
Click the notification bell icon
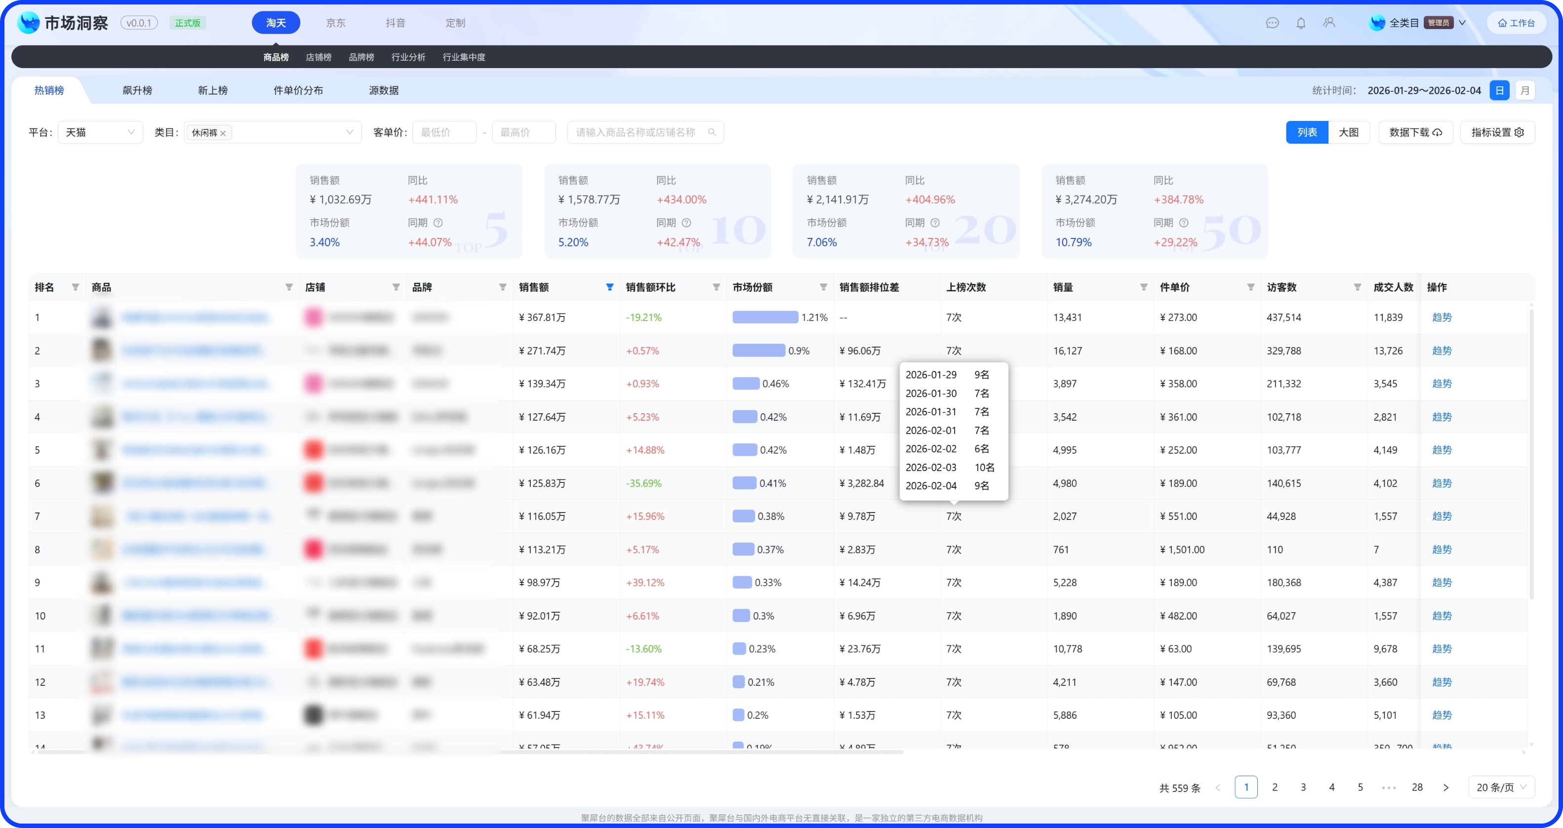1301,23
